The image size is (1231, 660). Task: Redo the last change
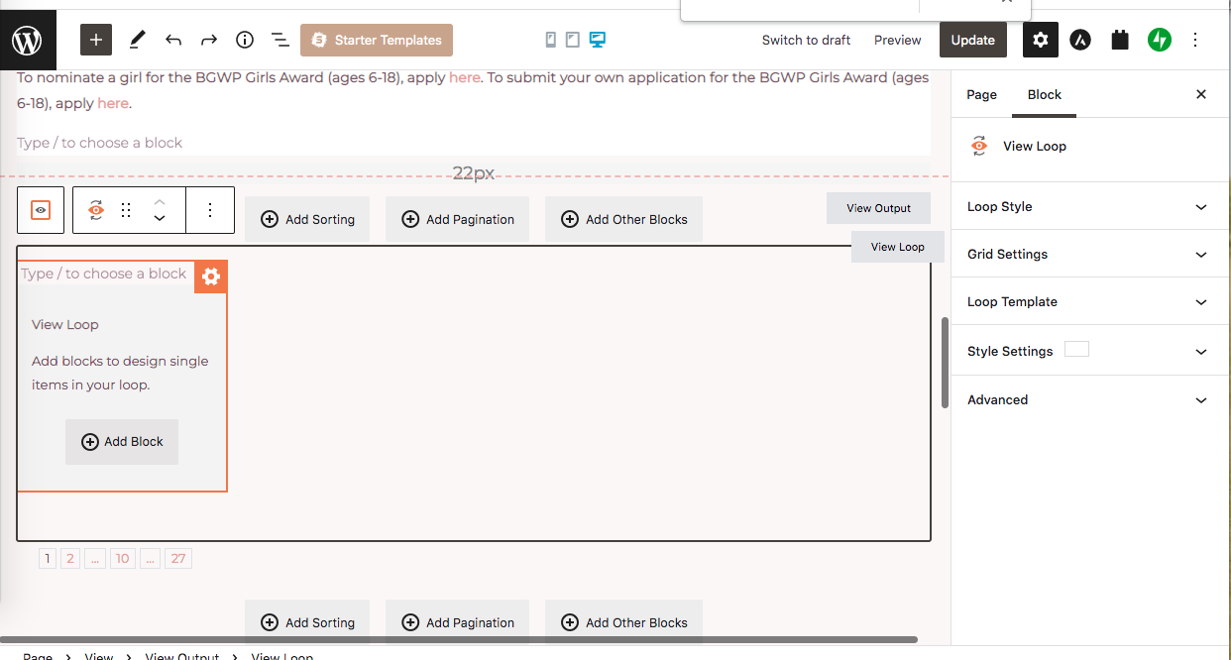click(x=209, y=41)
